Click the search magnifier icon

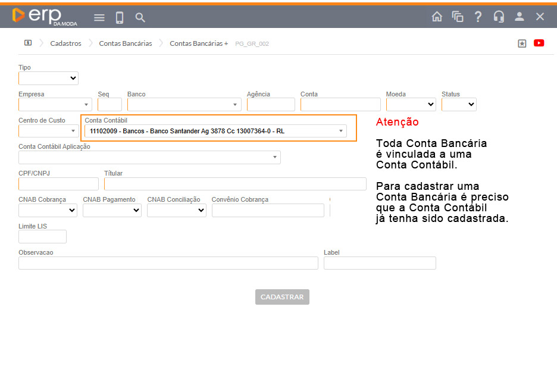point(140,17)
